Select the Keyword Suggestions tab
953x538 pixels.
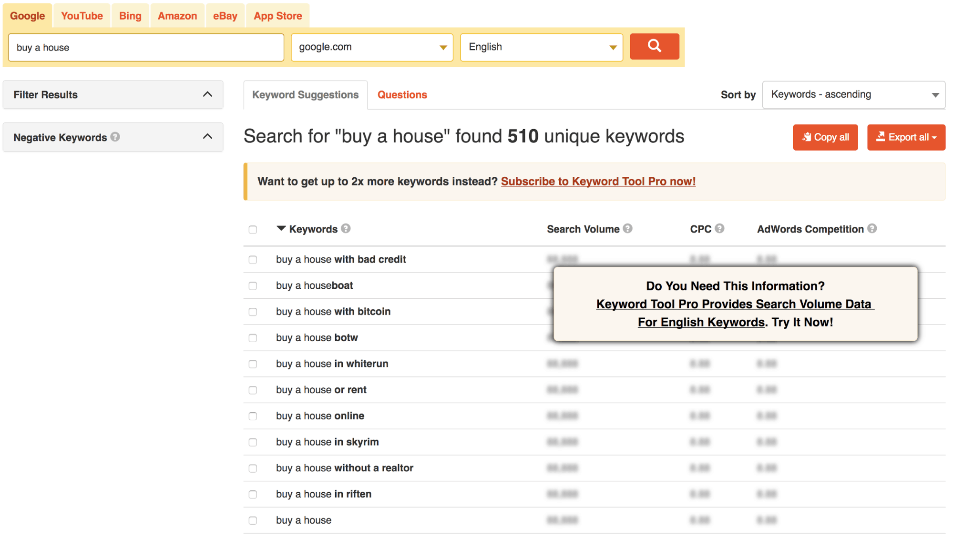305,95
